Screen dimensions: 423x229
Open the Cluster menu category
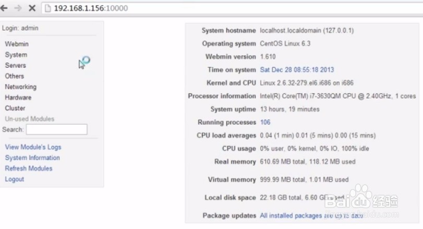[15, 108]
